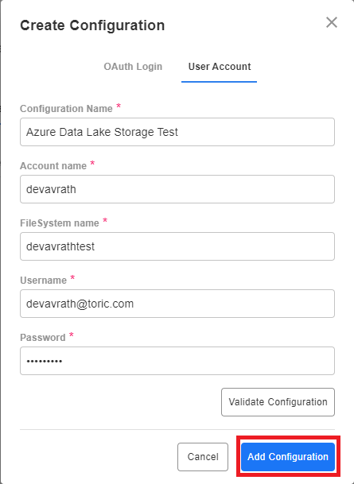The height and width of the screenshot is (484, 354).
Task: Click the masked Password field
Action: point(177,361)
